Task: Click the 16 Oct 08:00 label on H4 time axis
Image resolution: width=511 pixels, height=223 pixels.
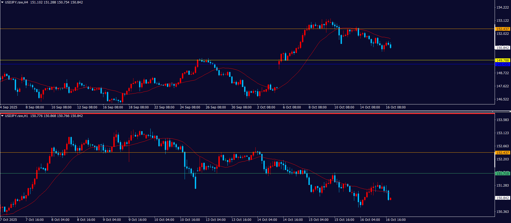Action: click(x=396, y=107)
